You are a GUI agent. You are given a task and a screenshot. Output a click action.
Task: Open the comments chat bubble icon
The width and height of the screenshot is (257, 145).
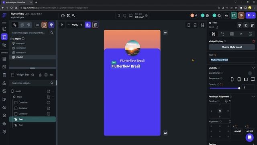point(219,16)
